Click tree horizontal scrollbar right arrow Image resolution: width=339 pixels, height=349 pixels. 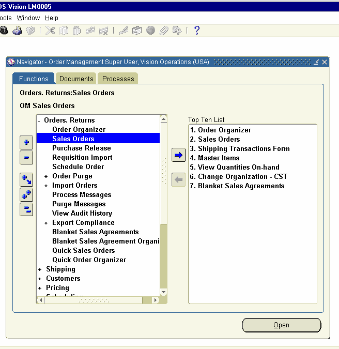155,300
